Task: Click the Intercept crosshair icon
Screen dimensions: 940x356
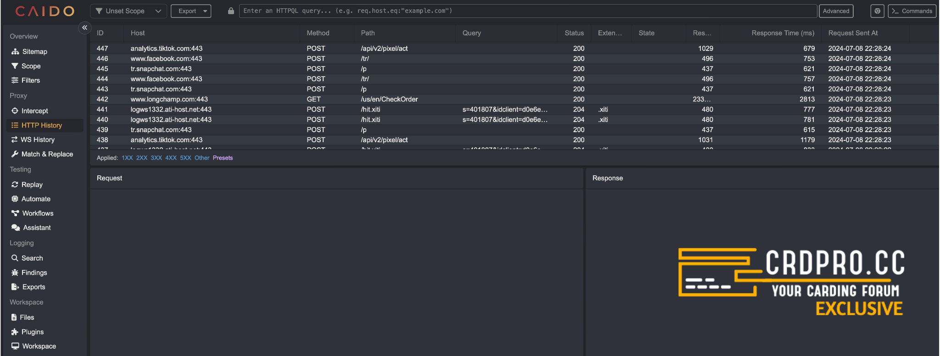Action: pyautogui.click(x=15, y=111)
